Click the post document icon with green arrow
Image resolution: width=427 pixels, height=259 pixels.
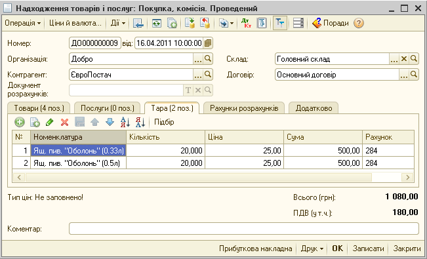click(190, 23)
